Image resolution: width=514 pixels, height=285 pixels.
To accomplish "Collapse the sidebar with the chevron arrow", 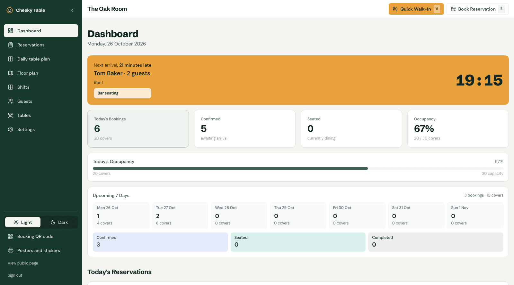I will pos(72,10).
